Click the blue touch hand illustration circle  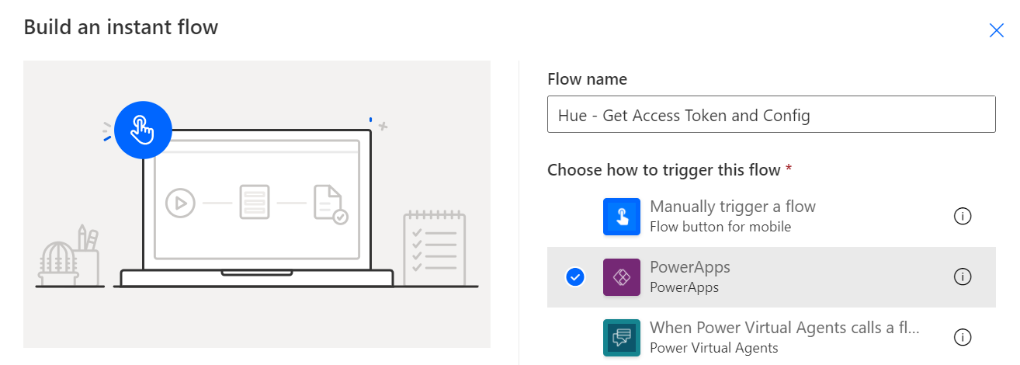(x=143, y=130)
